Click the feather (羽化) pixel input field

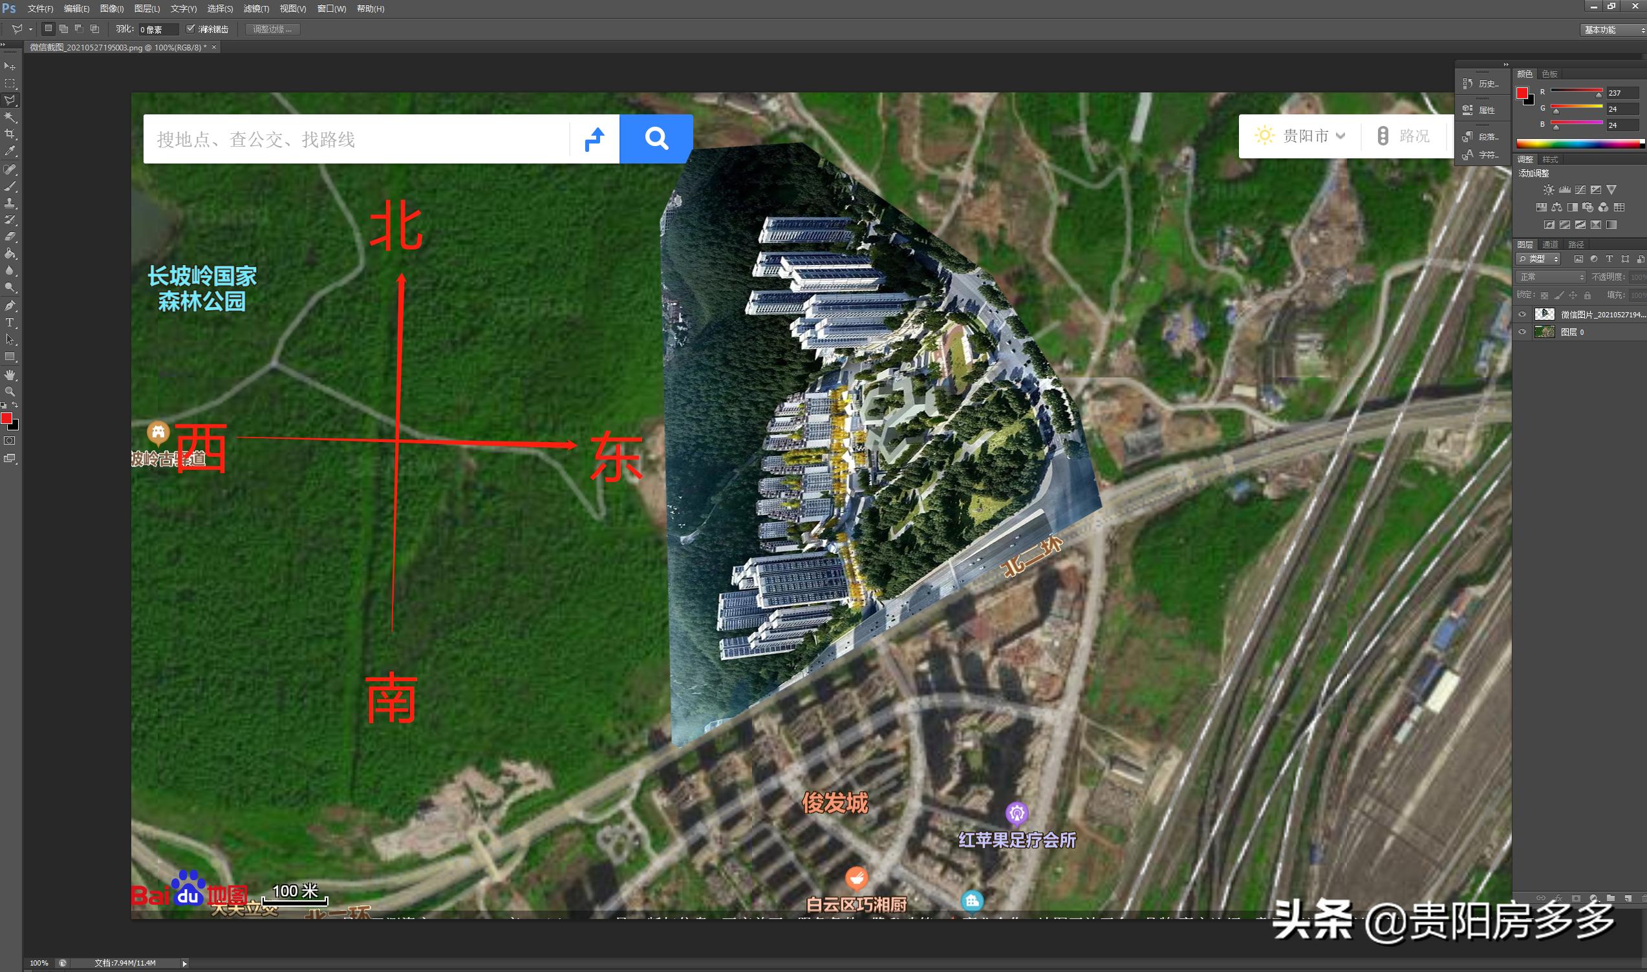tap(158, 30)
